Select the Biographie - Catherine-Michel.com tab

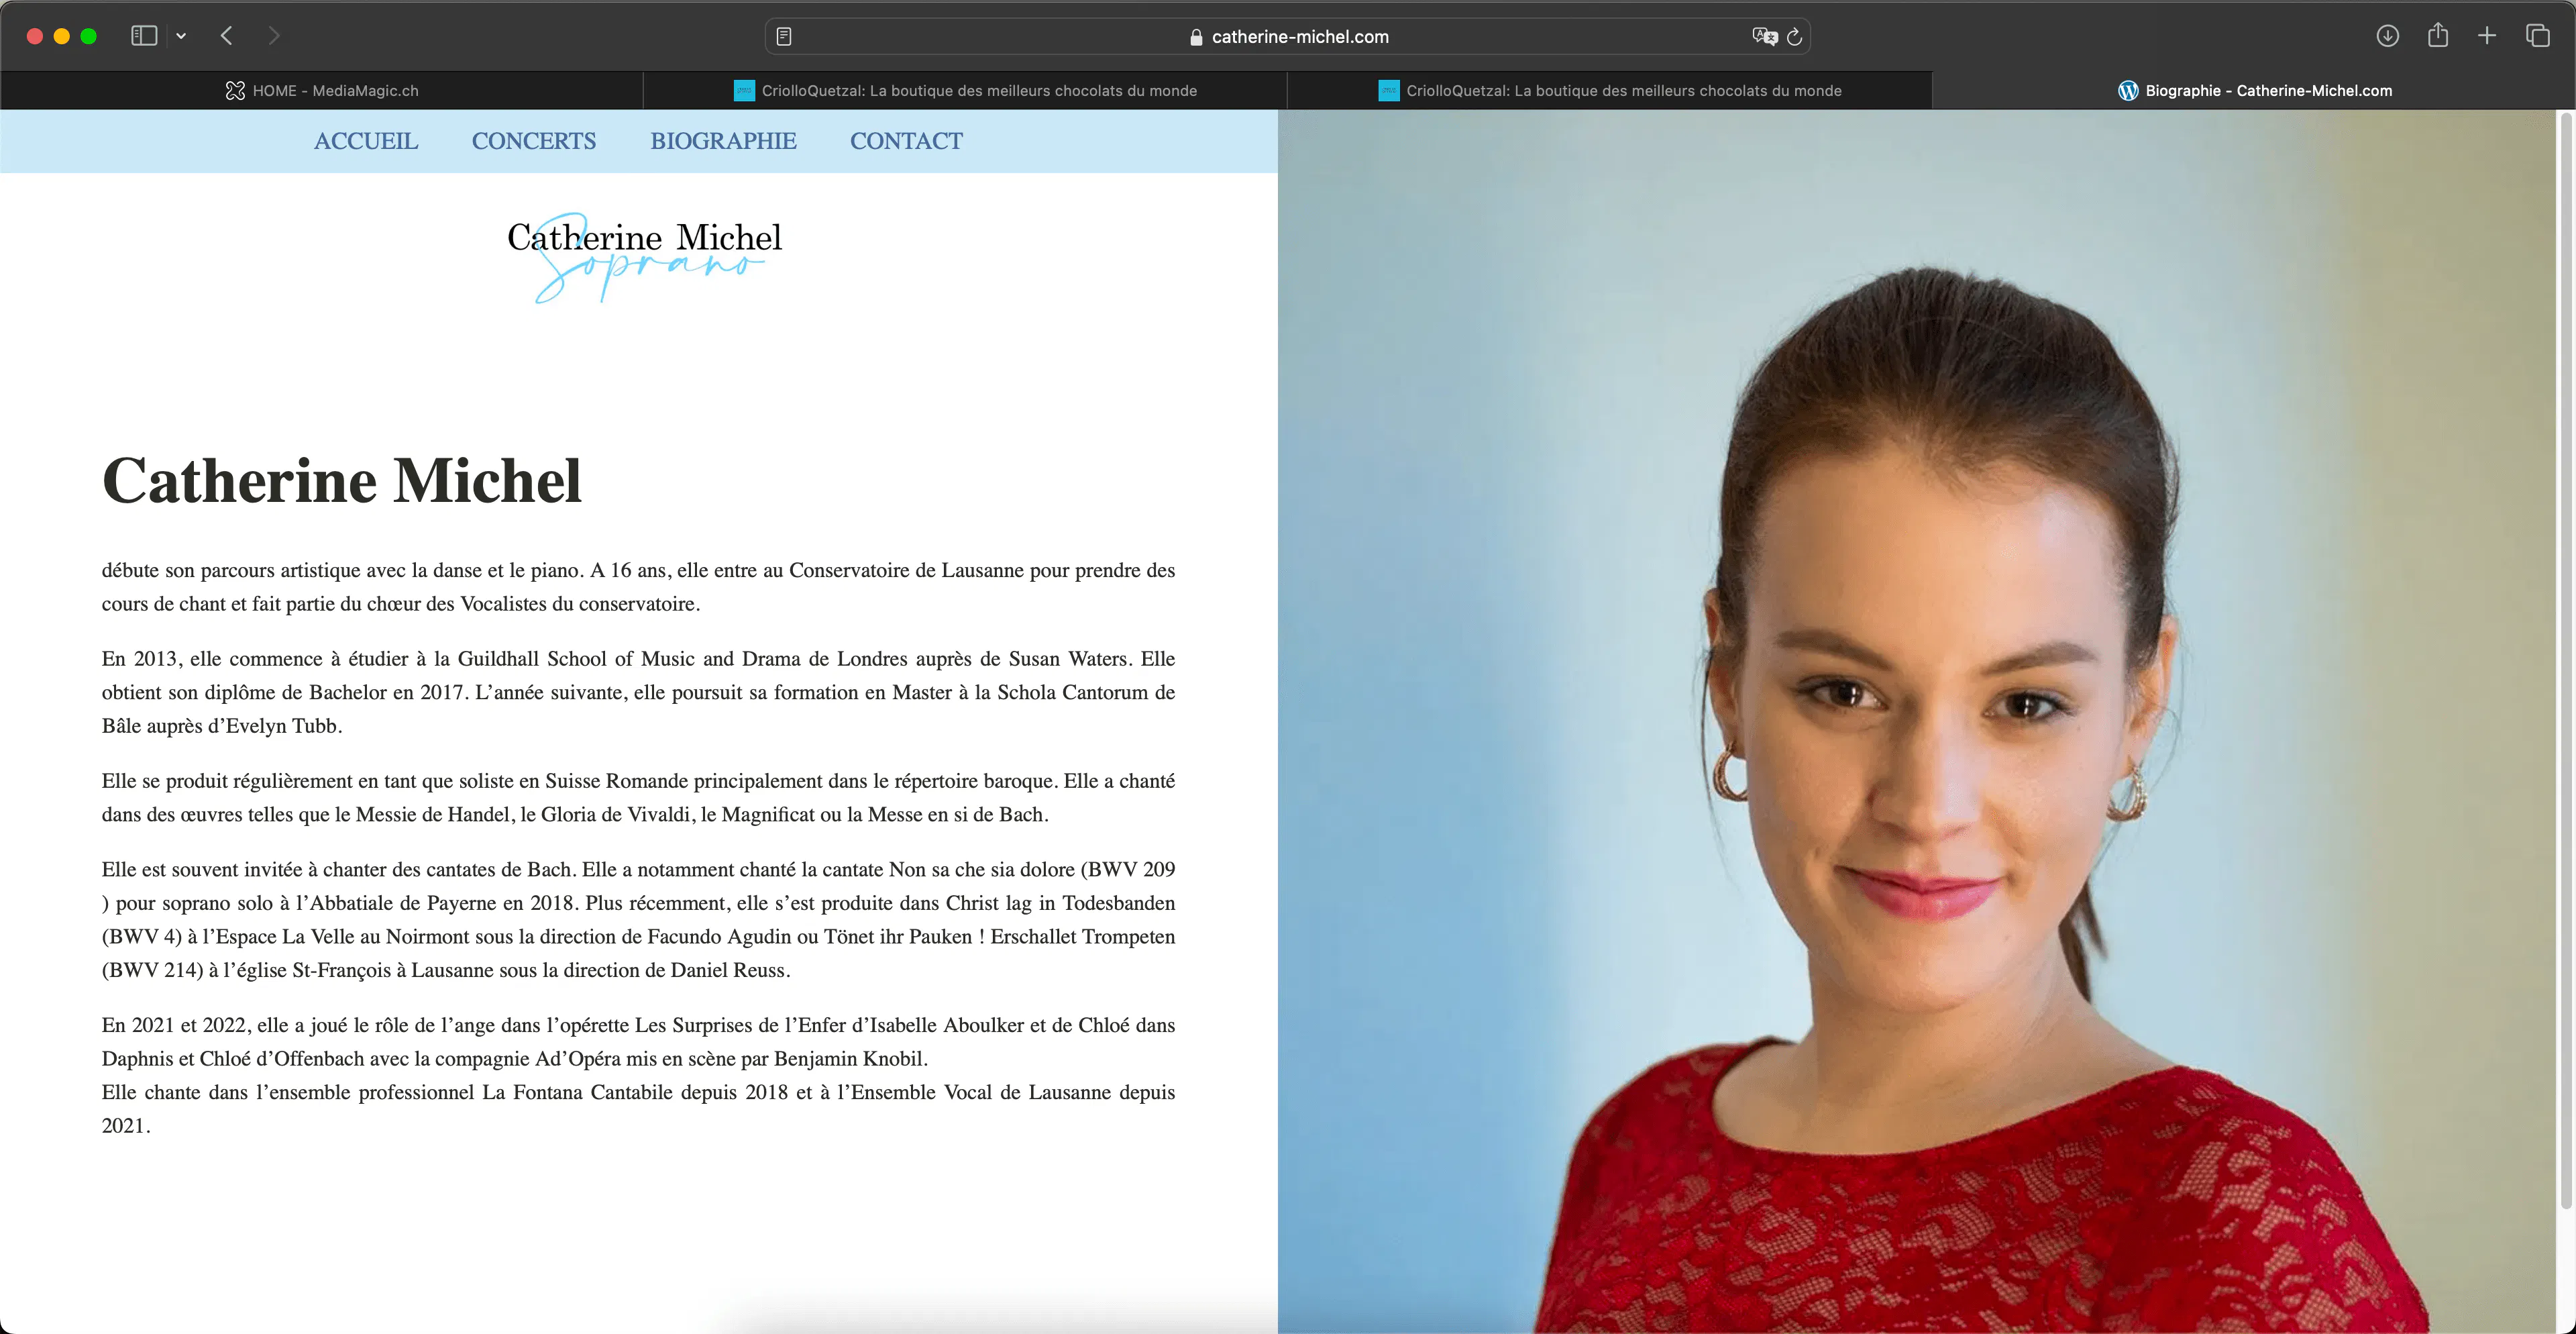click(x=2254, y=90)
